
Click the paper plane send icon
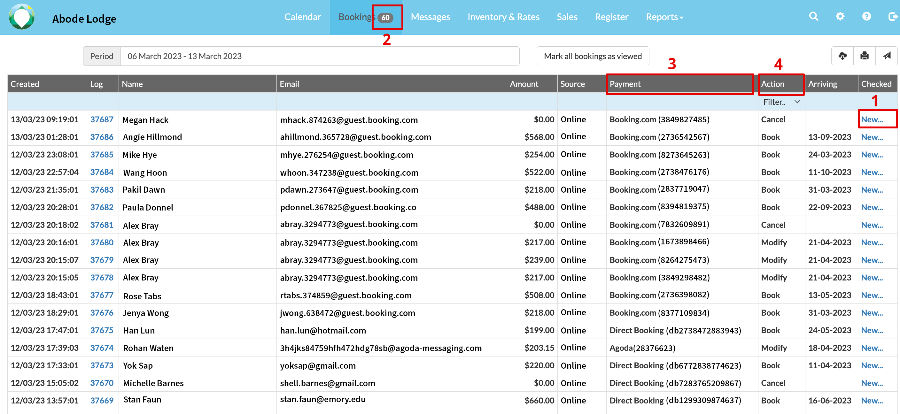pos(886,56)
